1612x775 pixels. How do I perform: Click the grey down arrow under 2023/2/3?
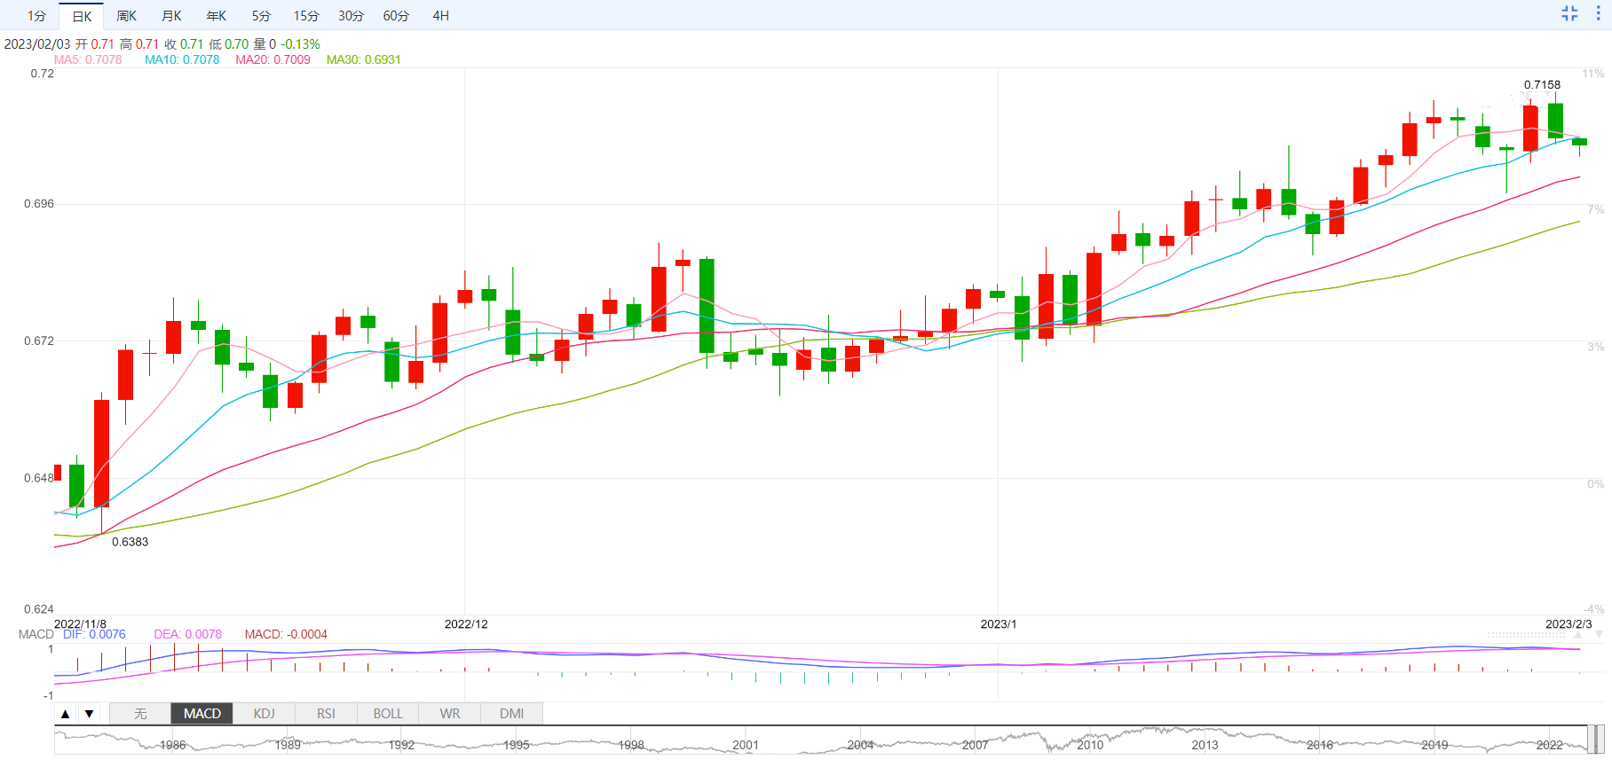click(x=1599, y=634)
